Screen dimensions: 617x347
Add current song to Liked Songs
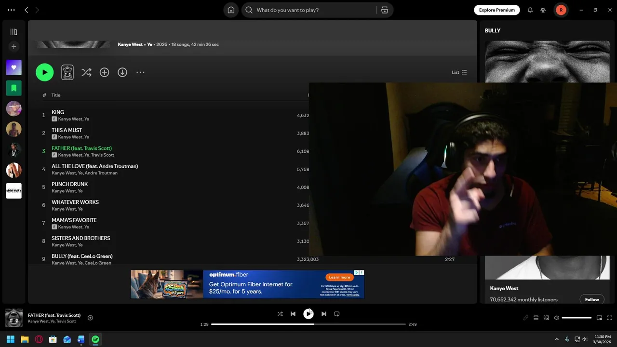pyautogui.click(x=90, y=318)
